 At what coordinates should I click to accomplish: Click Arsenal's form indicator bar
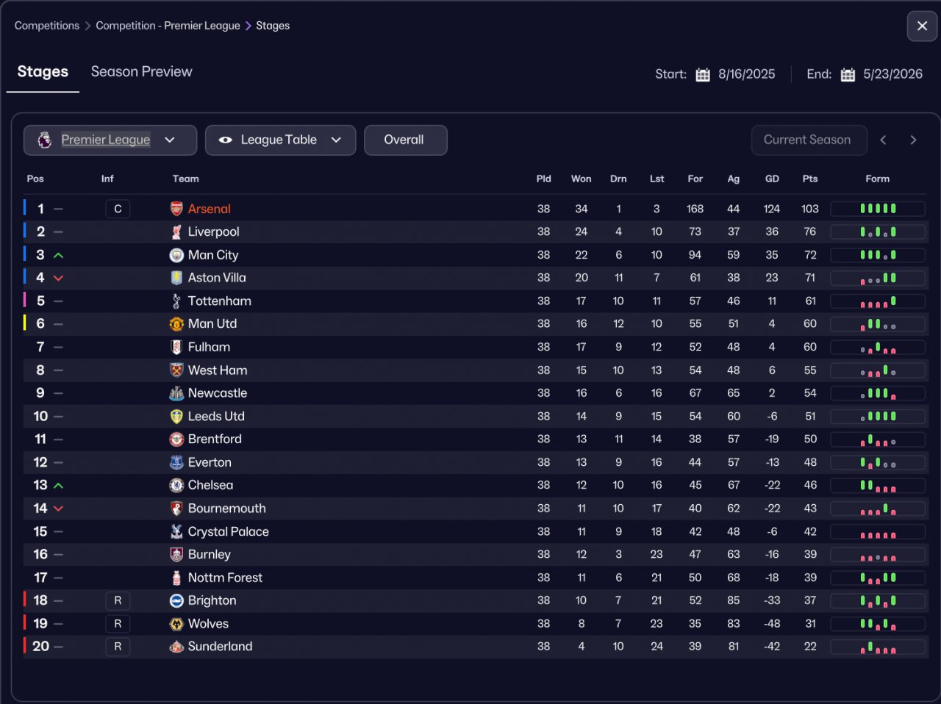click(878, 209)
